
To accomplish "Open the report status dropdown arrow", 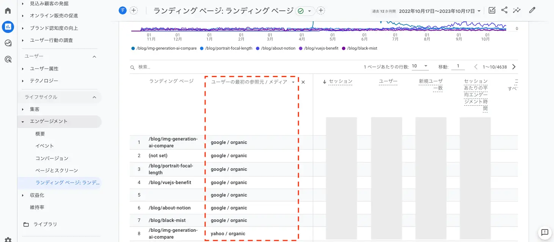I will [309, 11].
